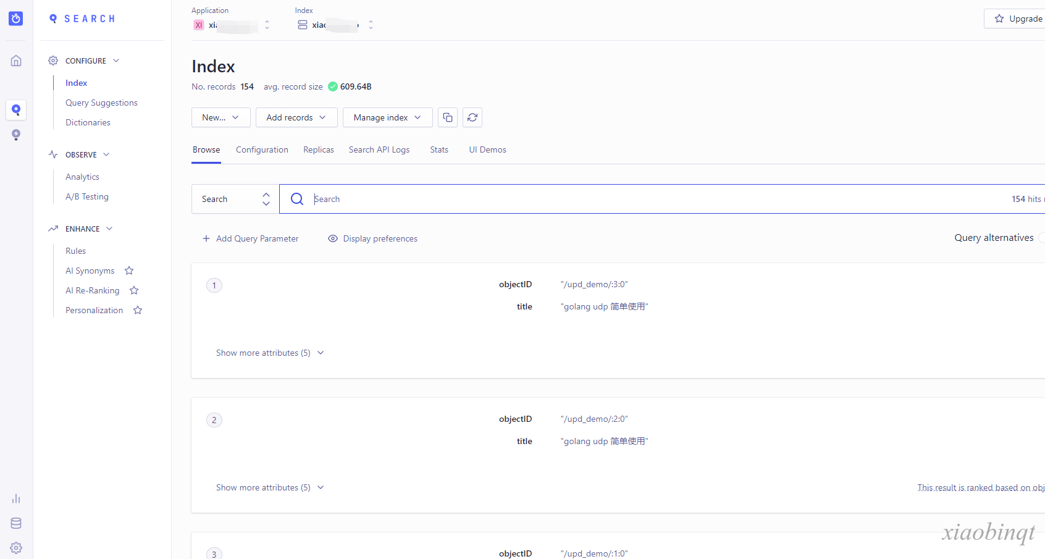
Task: Switch to the Search API Logs tab
Action: click(379, 149)
